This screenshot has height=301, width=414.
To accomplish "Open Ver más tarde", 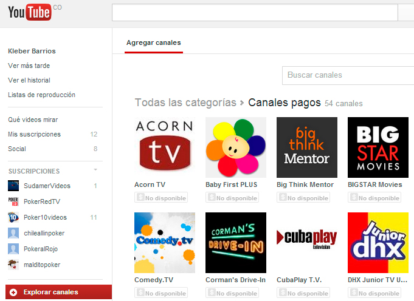I will pyautogui.click(x=29, y=66).
